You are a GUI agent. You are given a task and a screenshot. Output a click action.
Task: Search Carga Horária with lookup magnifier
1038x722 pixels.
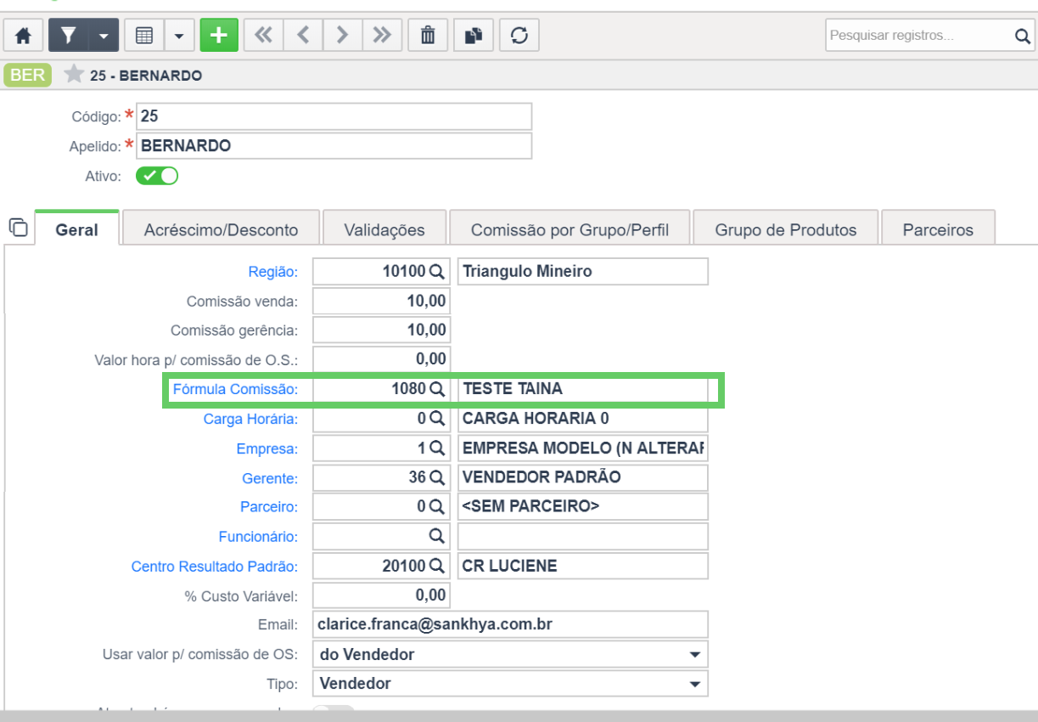[436, 419]
